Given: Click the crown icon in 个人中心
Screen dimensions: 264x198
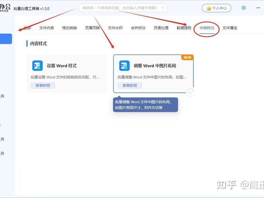Looking at the screenshot, I should [209, 8].
